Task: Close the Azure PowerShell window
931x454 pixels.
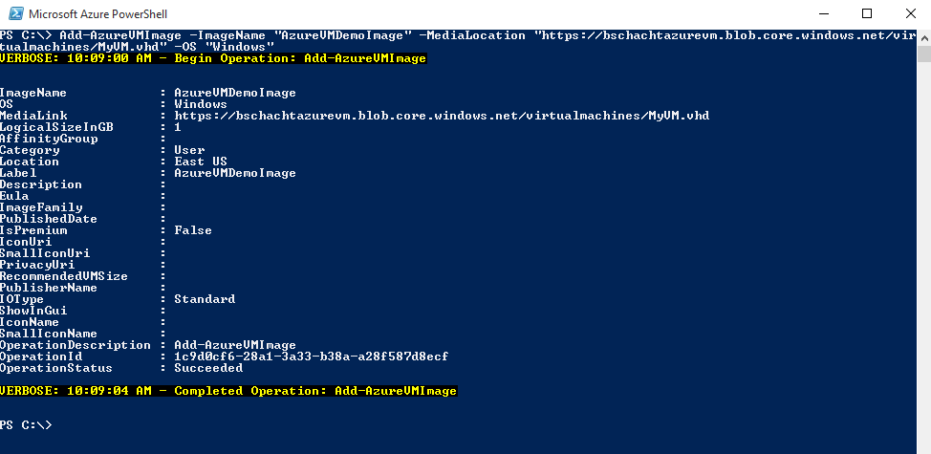Action: (909, 13)
